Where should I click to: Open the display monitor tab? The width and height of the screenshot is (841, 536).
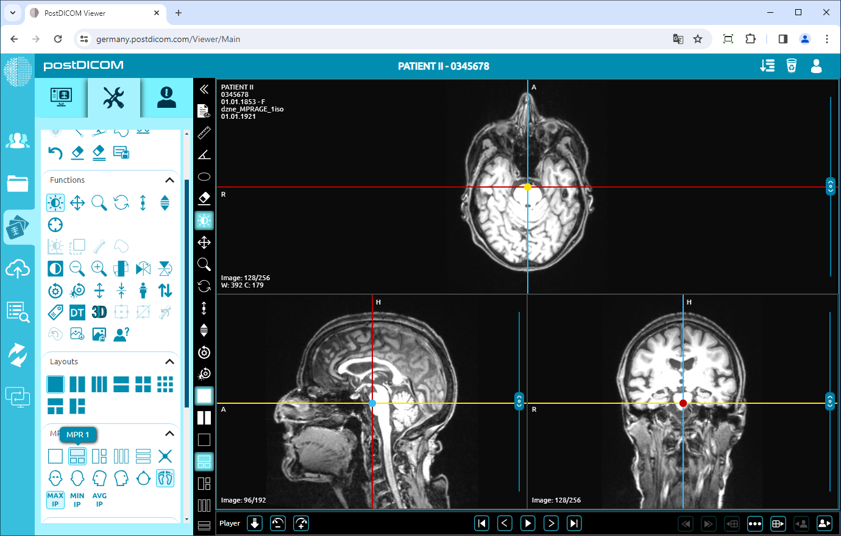tap(61, 97)
